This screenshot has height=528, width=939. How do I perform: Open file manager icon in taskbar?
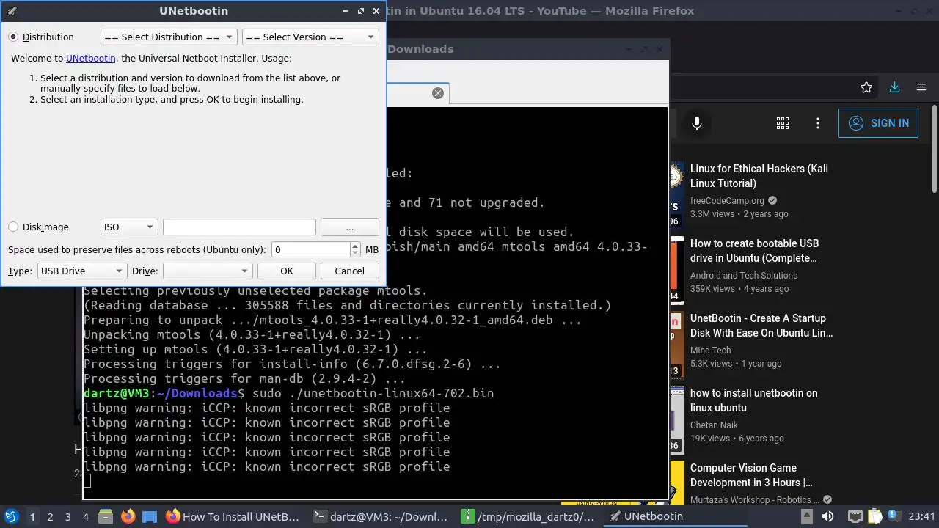(106, 516)
